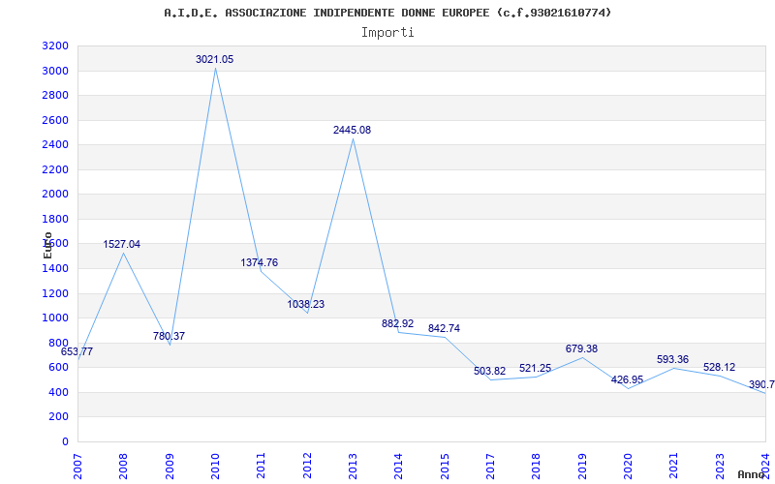
Task: Select the 2013 x-axis year label
Action: (353, 467)
